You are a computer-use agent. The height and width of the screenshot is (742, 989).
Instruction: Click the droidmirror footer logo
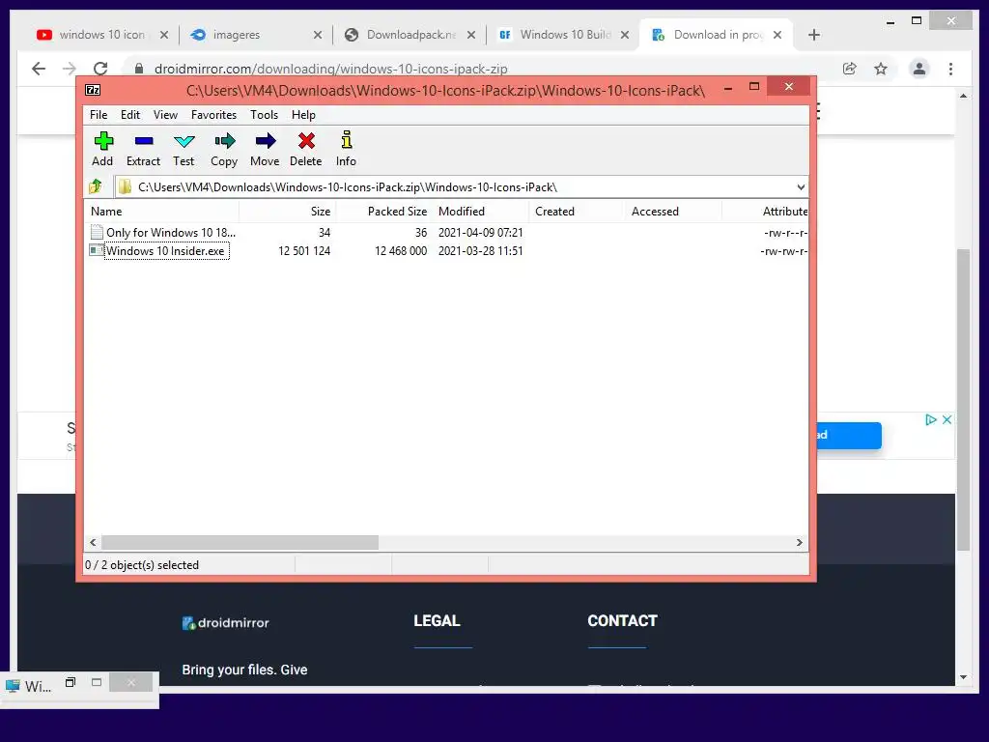click(x=225, y=623)
